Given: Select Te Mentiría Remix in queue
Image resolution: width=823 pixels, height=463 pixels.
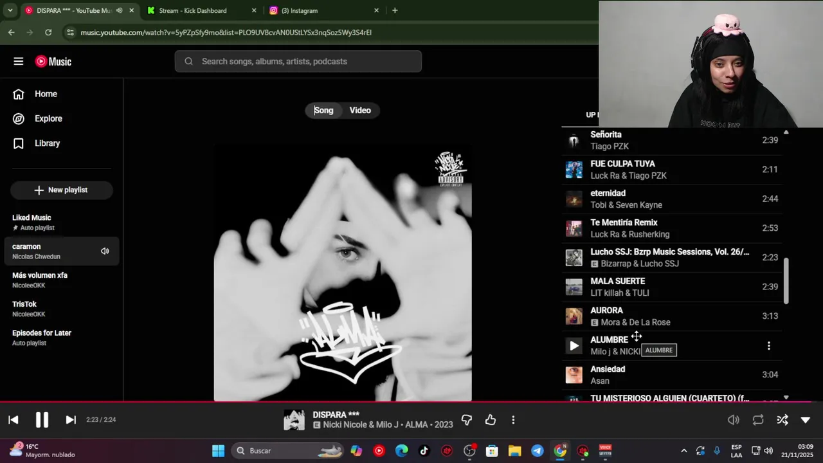Looking at the screenshot, I should [x=672, y=228].
